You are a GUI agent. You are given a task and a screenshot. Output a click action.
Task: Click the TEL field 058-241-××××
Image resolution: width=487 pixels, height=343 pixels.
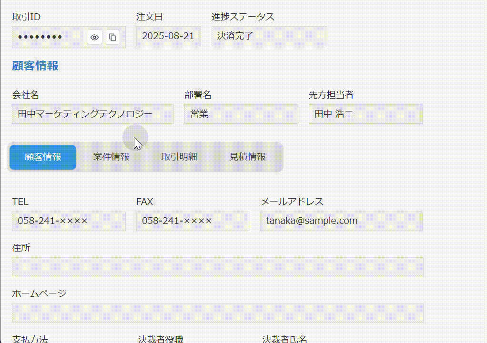[x=69, y=221]
